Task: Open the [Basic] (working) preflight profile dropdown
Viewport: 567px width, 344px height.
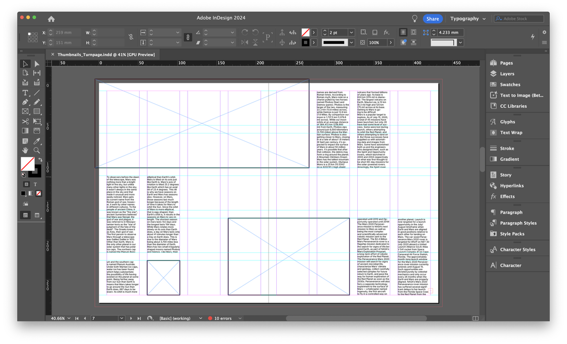Action: [x=201, y=318]
